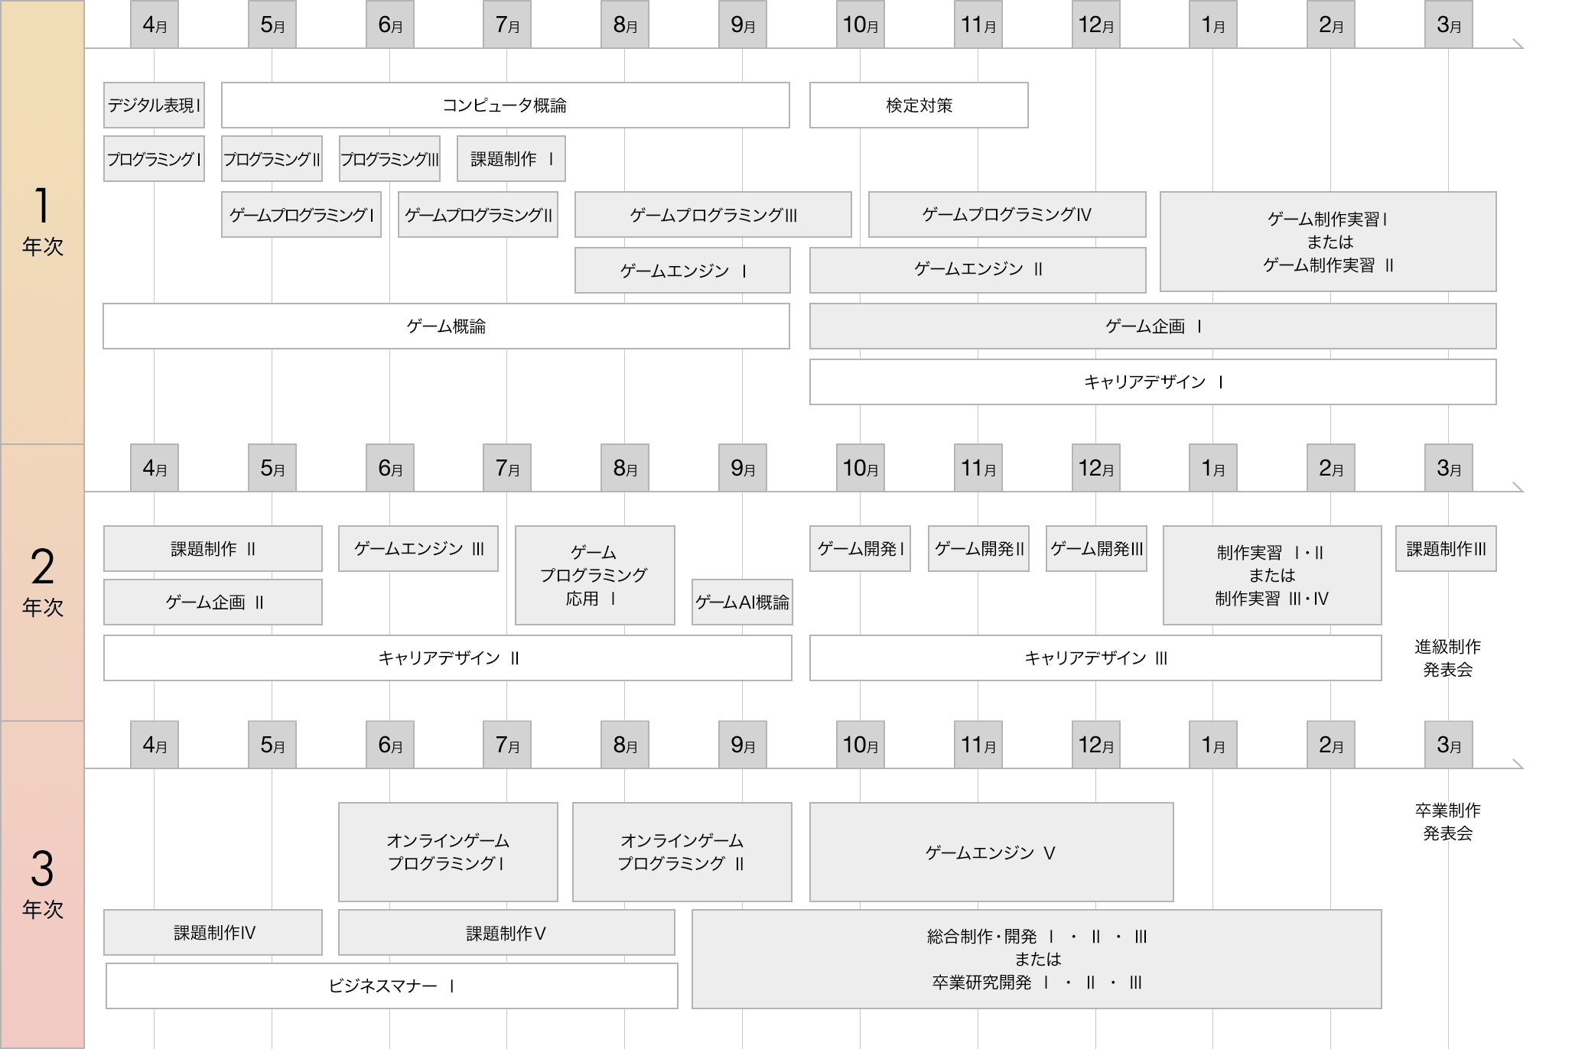Click the 10月 marker in 1年次 timeline

pos(861,24)
